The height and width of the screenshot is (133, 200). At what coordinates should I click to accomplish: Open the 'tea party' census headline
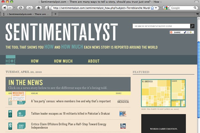pyautogui.click(x=71, y=101)
